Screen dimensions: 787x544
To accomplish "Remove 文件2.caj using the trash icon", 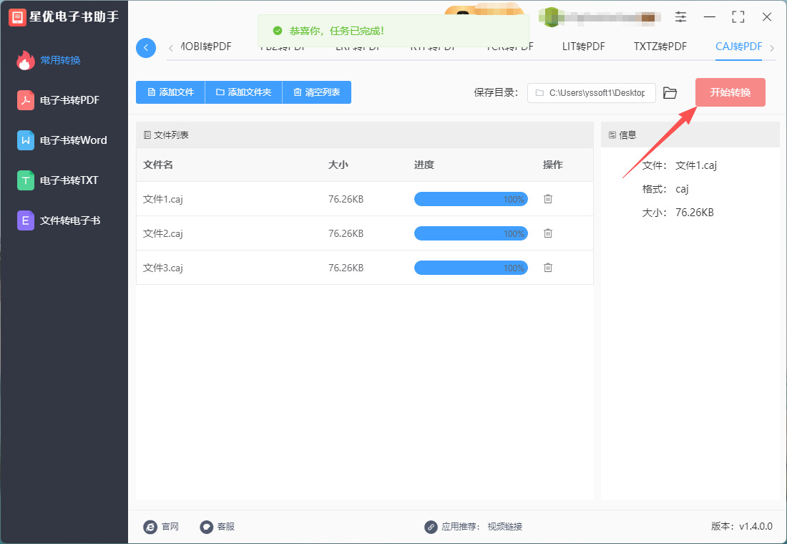I will click(x=548, y=233).
